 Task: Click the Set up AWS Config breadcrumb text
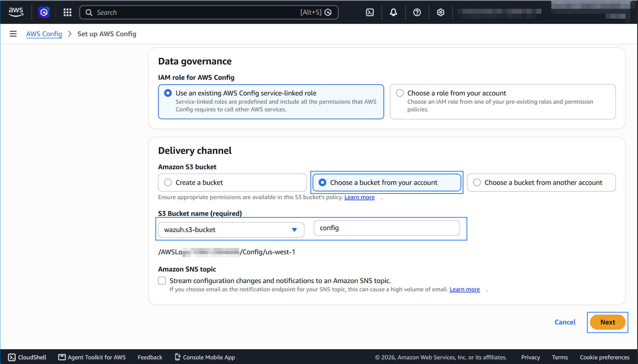107,34
